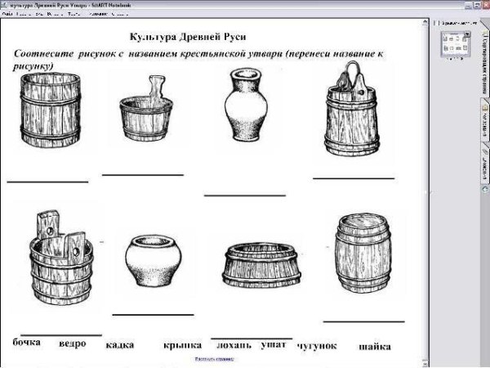Select the two-eared wooden tub picture

60,258
